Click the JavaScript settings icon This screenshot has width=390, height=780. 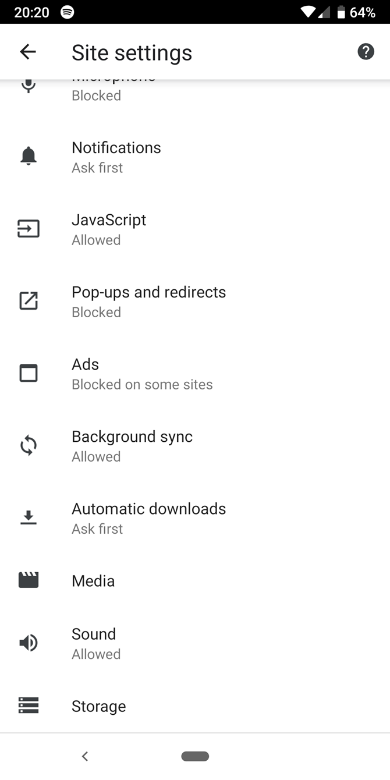tap(28, 228)
